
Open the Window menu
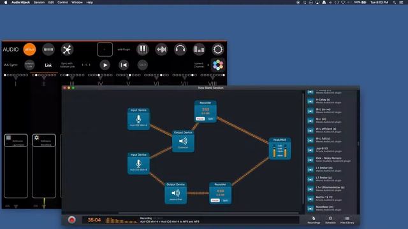(x=77, y=3)
